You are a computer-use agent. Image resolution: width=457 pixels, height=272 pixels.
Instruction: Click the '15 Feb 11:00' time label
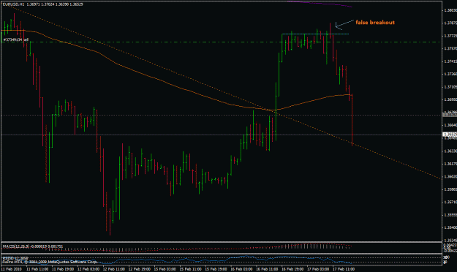pyautogui.click(x=190, y=269)
